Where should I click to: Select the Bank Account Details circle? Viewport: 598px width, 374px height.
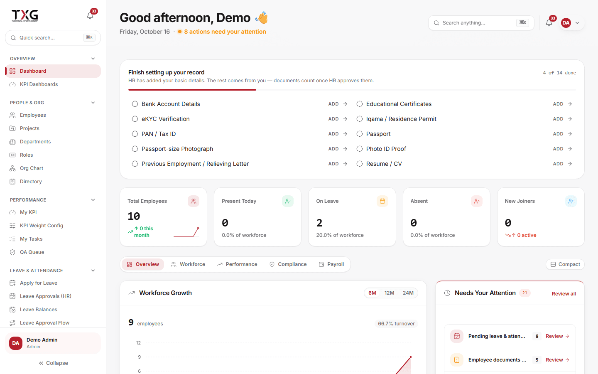135,104
